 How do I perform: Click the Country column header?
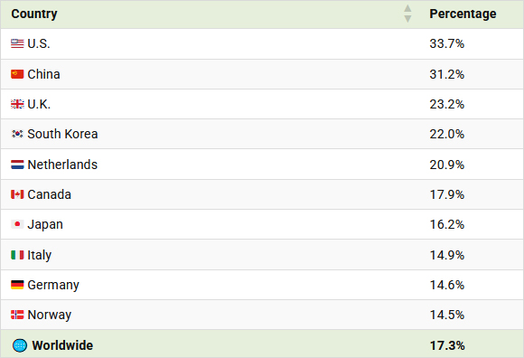pos(34,14)
